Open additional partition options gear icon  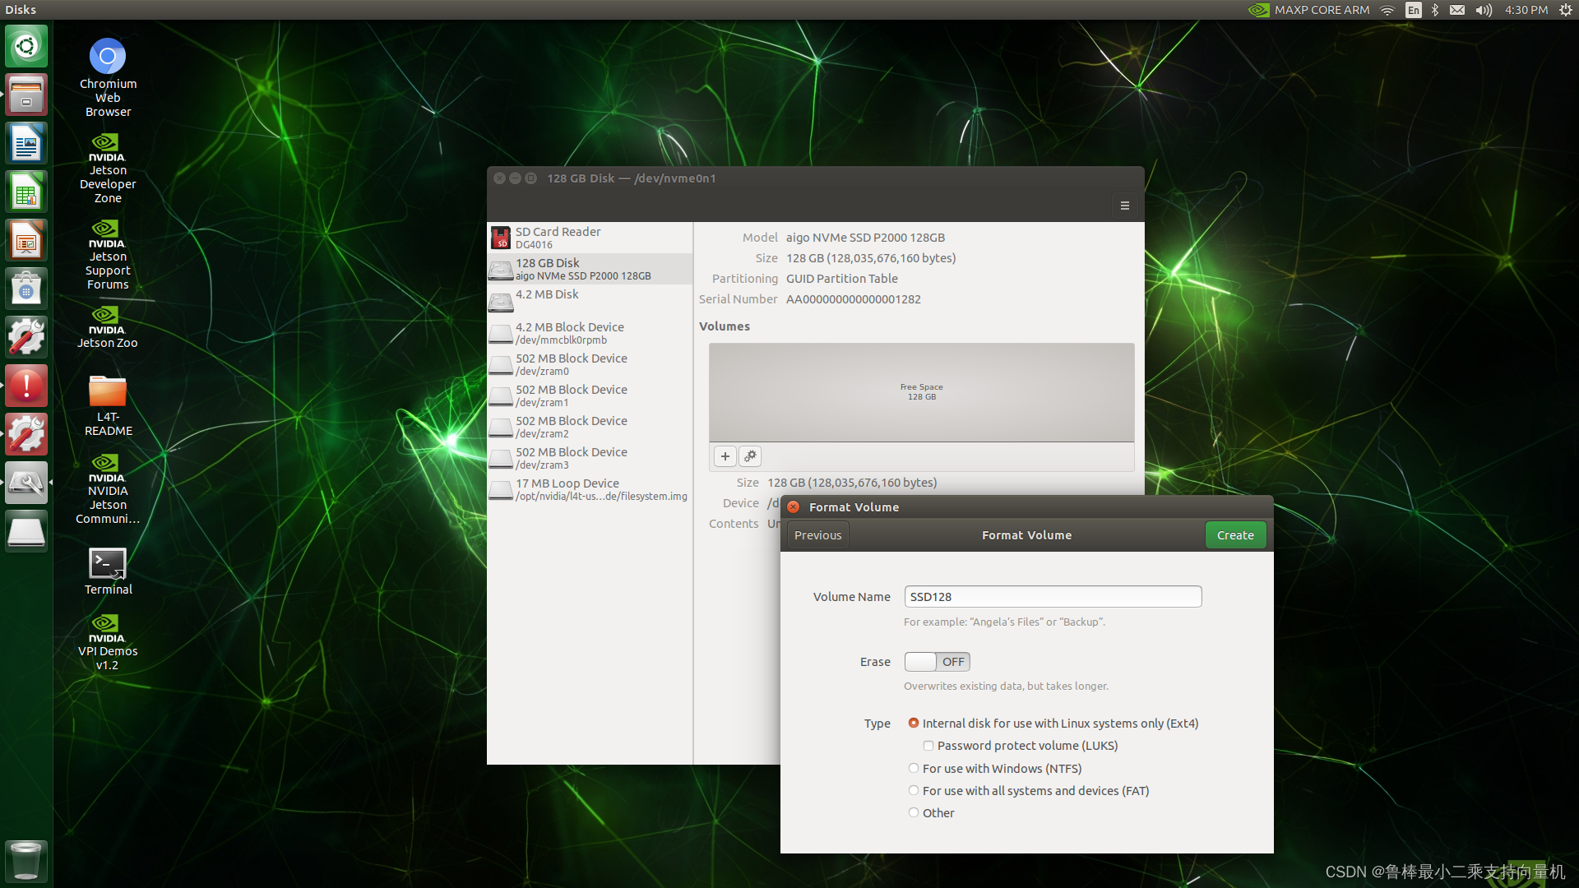[x=750, y=456]
